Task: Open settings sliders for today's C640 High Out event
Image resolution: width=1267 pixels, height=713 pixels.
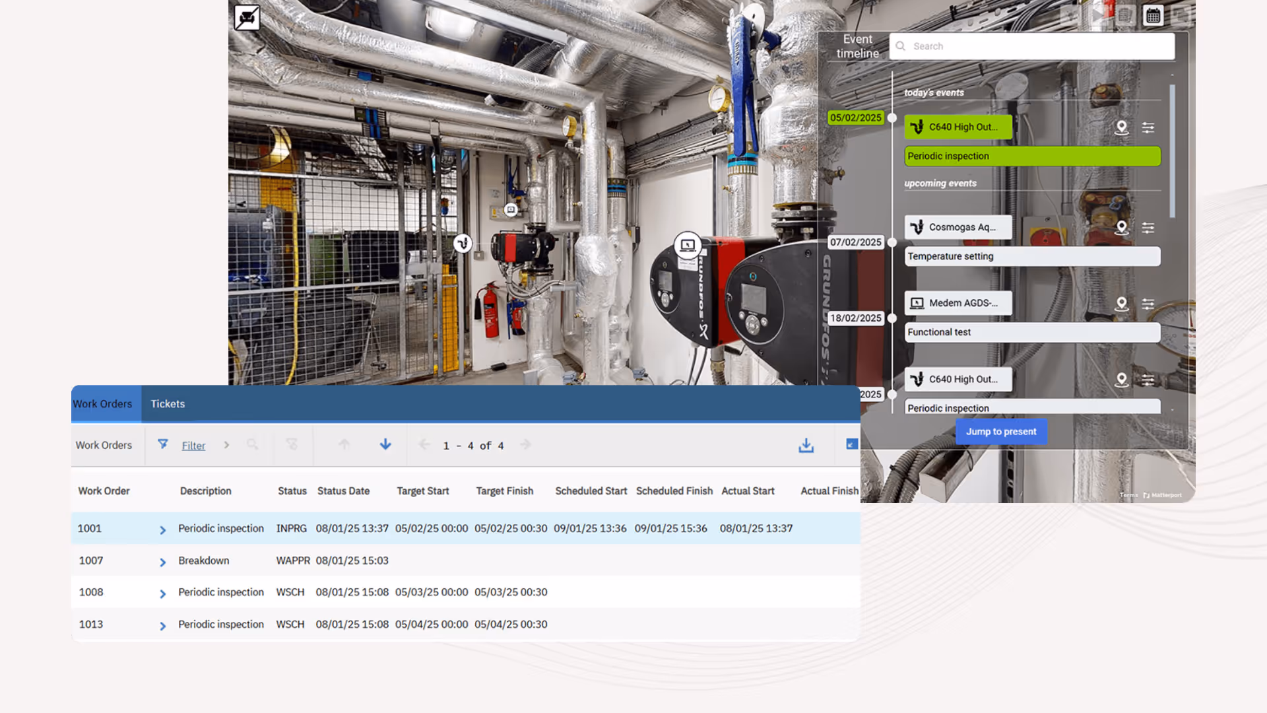Action: [1148, 127]
